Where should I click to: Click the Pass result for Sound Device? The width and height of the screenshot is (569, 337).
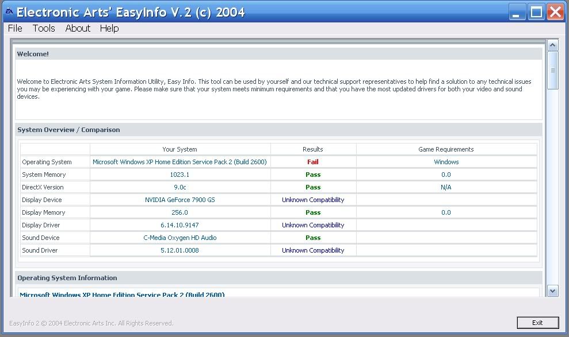click(313, 238)
